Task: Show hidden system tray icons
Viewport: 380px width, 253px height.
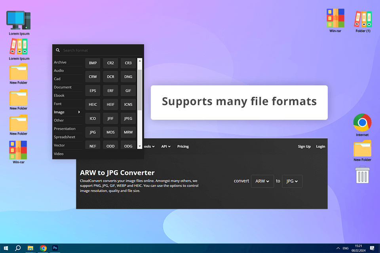Action: tap(338, 248)
